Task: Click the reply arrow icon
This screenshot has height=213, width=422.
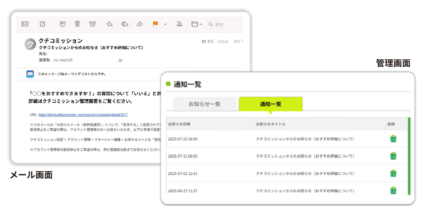Action: point(110,24)
